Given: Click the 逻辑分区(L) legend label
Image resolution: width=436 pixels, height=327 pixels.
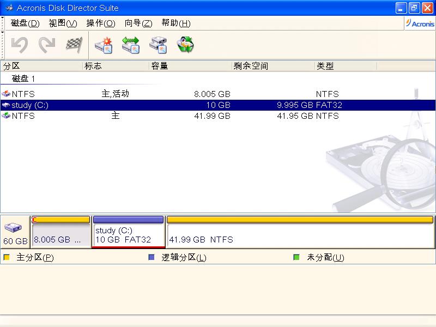Looking at the screenshot, I should (x=184, y=257).
